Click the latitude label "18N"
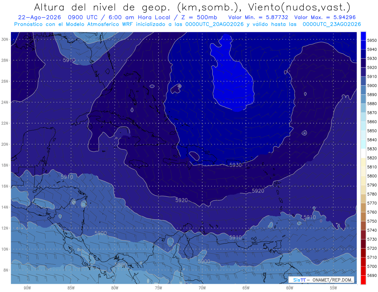378x292 pixels. pos(5,165)
